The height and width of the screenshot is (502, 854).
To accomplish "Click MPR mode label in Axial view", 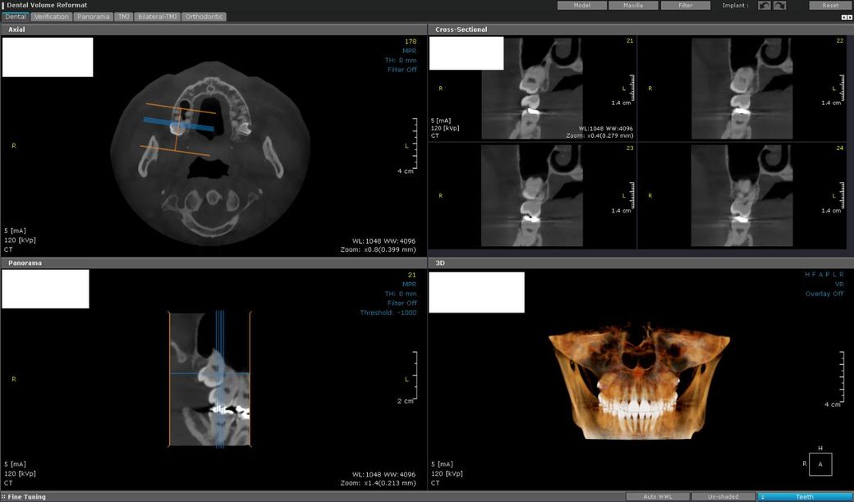I will [409, 50].
